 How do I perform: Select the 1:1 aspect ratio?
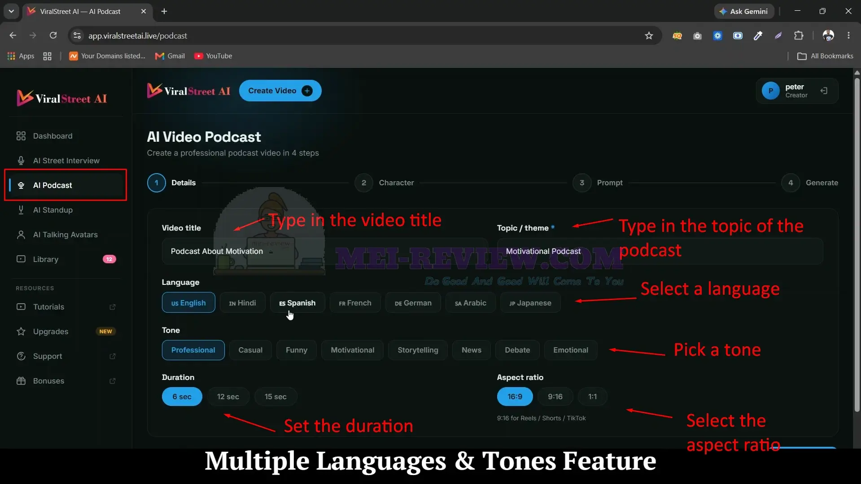pyautogui.click(x=592, y=397)
